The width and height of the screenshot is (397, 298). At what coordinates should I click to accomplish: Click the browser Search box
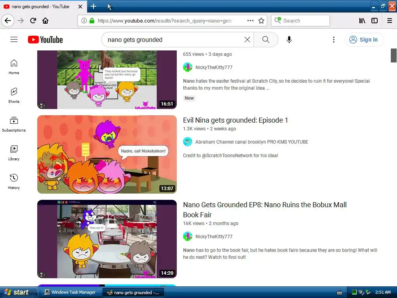[x=300, y=21]
